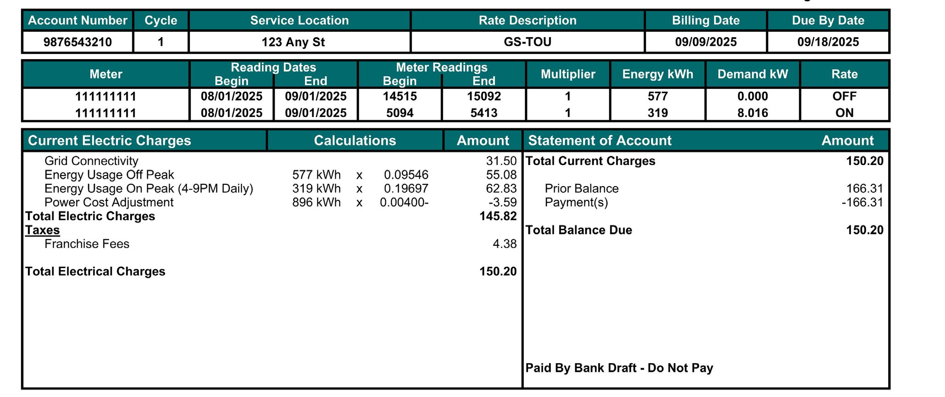This screenshot has width=945, height=397.
Task: Click the Cycle column header
Action: point(161,21)
